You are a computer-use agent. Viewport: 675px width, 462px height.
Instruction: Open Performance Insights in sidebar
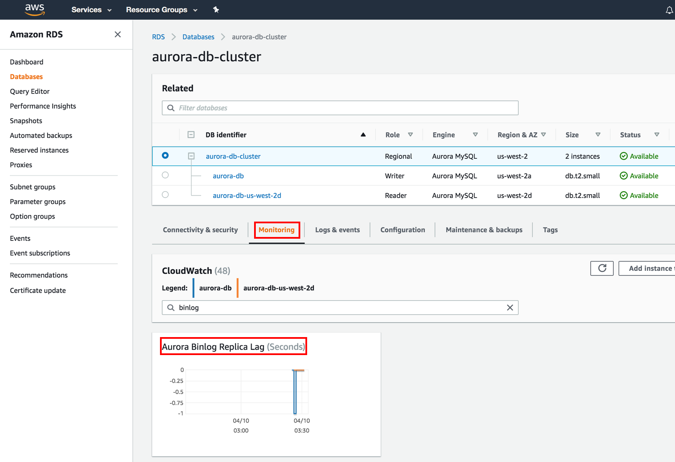point(43,106)
